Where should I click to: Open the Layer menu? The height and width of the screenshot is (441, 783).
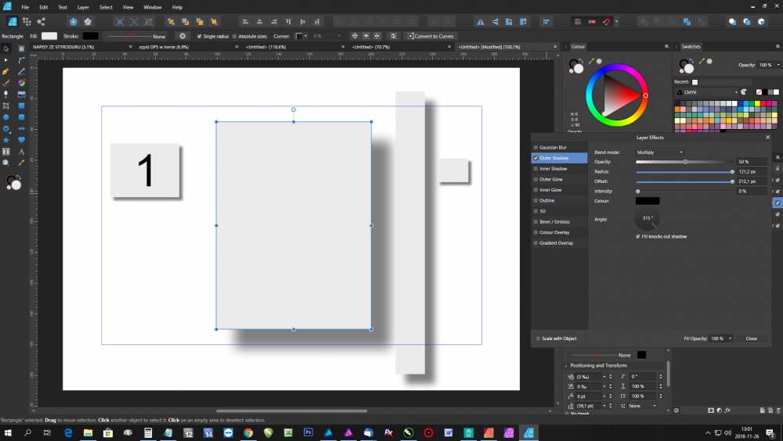[82, 7]
